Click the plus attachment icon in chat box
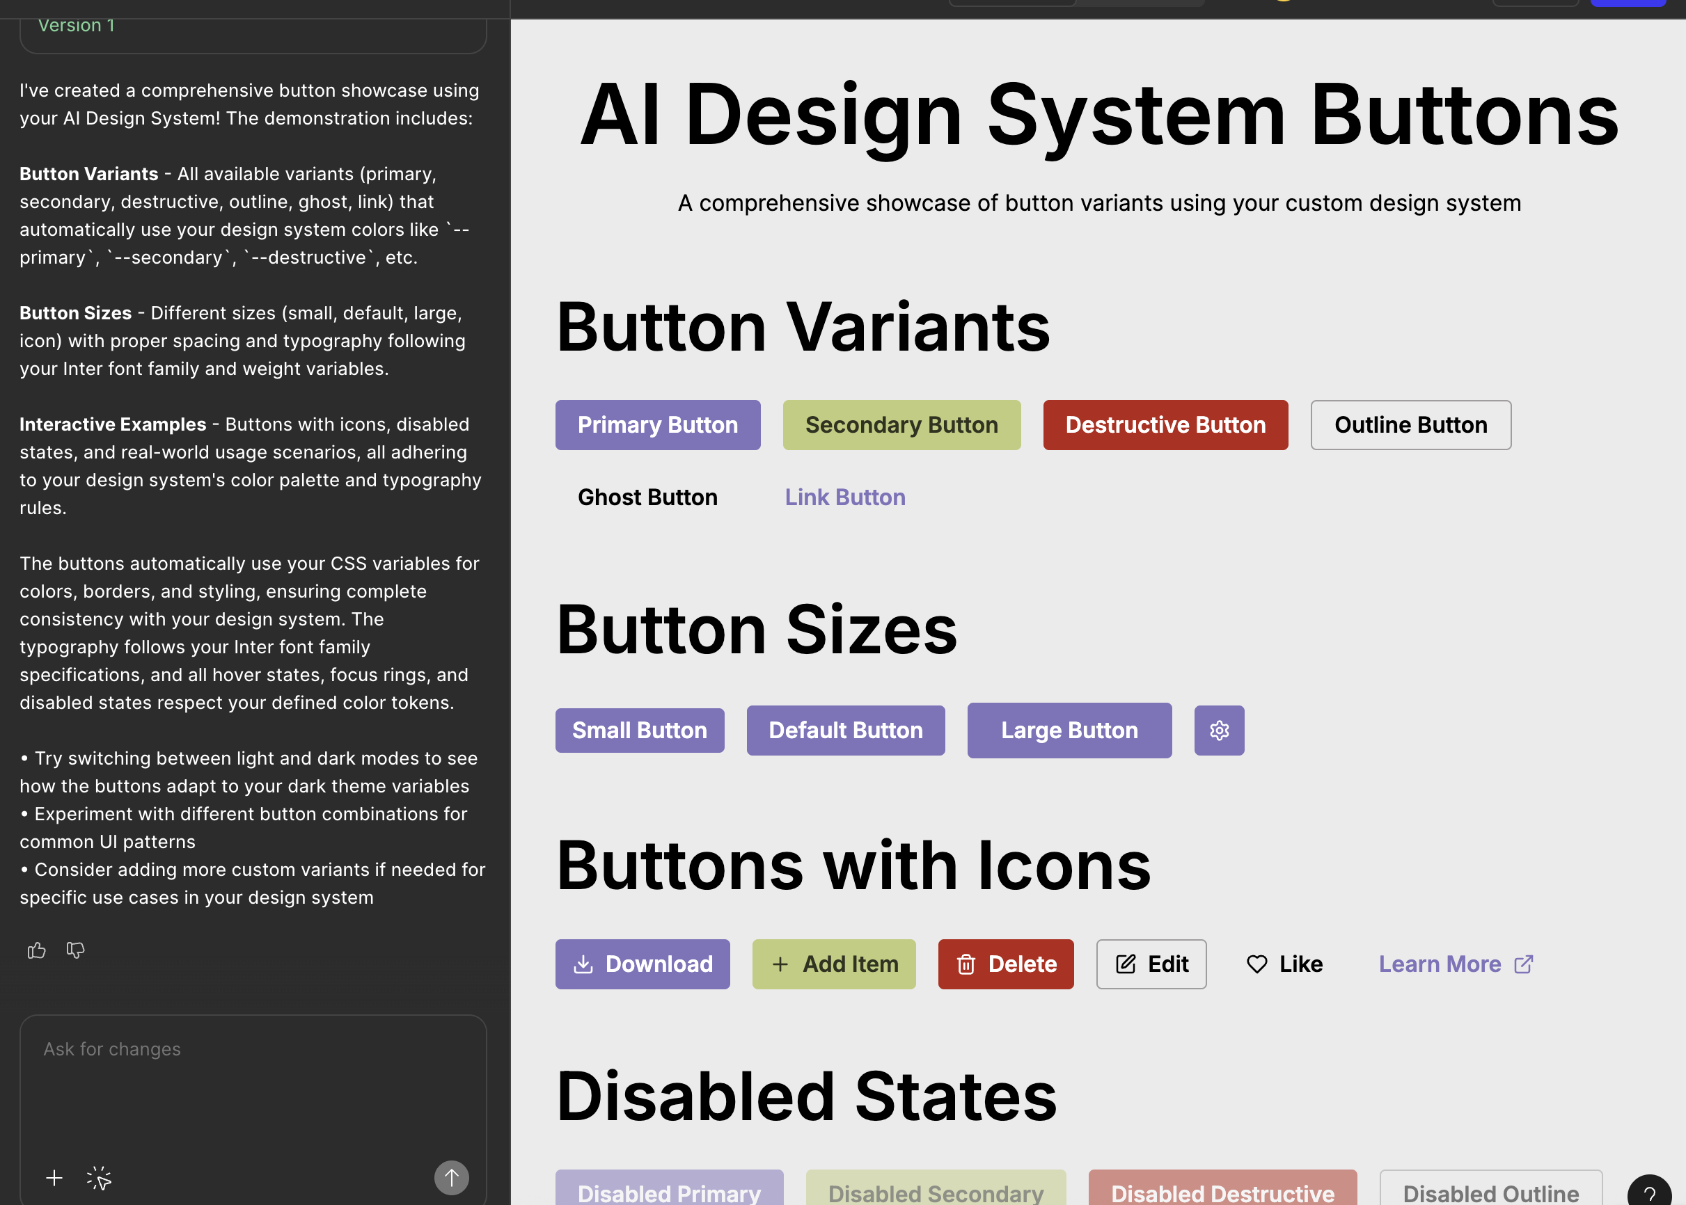Image resolution: width=1686 pixels, height=1205 pixels. point(54,1178)
